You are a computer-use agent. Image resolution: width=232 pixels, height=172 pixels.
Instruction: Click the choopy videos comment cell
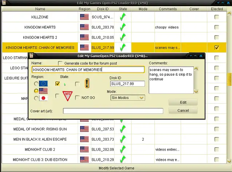(x=167, y=27)
